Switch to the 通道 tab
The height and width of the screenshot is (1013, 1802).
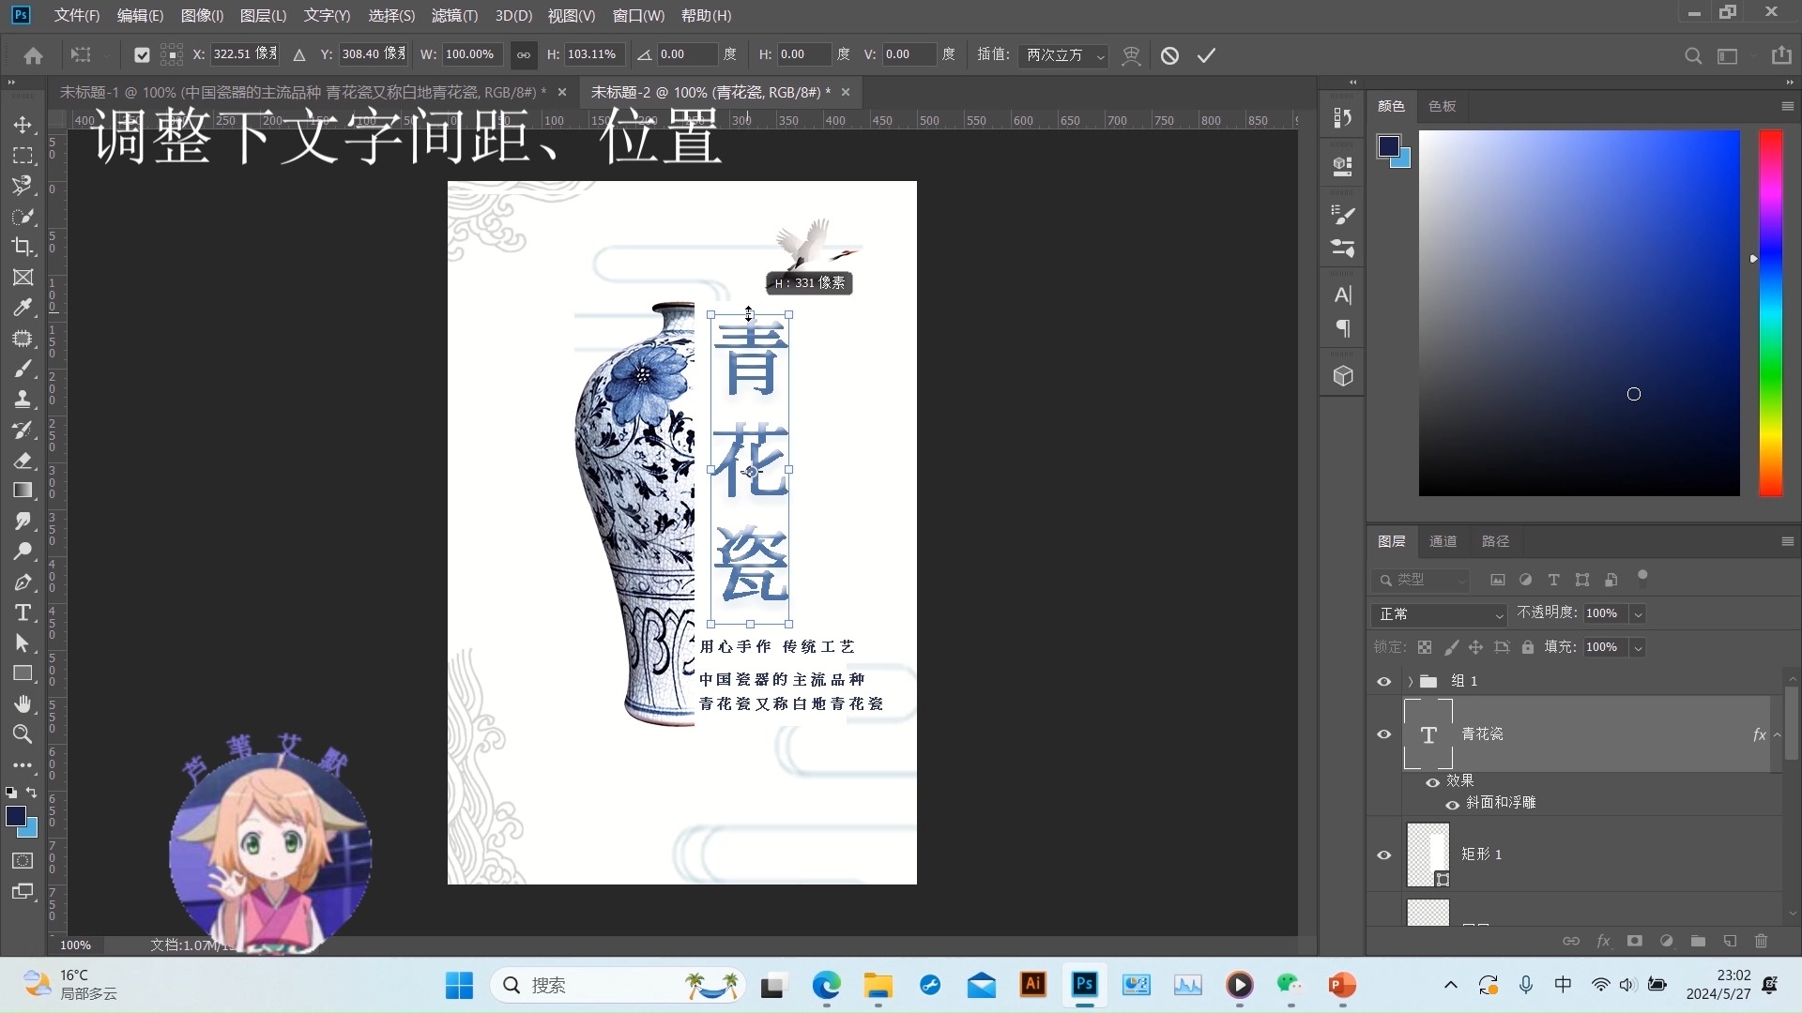click(1443, 541)
